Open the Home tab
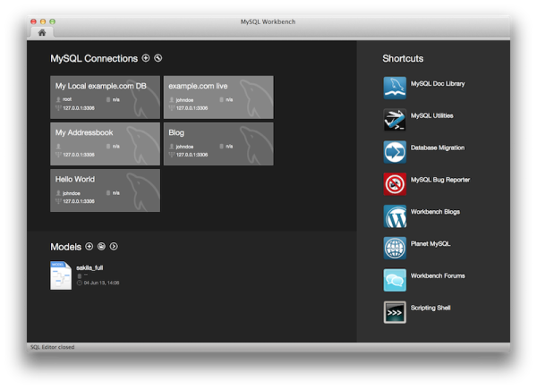The width and height of the screenshot is (537, 389). [42, 33]
